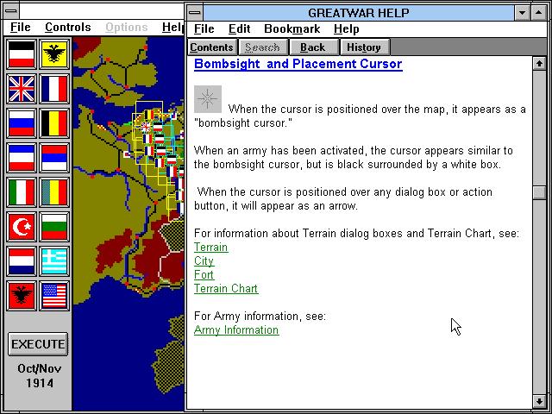Click the disabled Options menu
The image size is (552, 414).
pyautogui.click(x=127, y=27)
